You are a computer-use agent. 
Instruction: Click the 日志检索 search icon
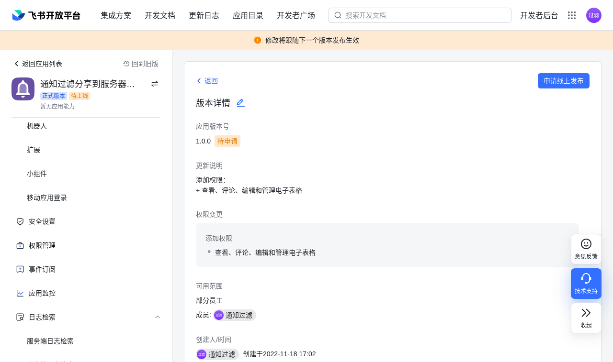pyautogui.click(x=20, y=317)
